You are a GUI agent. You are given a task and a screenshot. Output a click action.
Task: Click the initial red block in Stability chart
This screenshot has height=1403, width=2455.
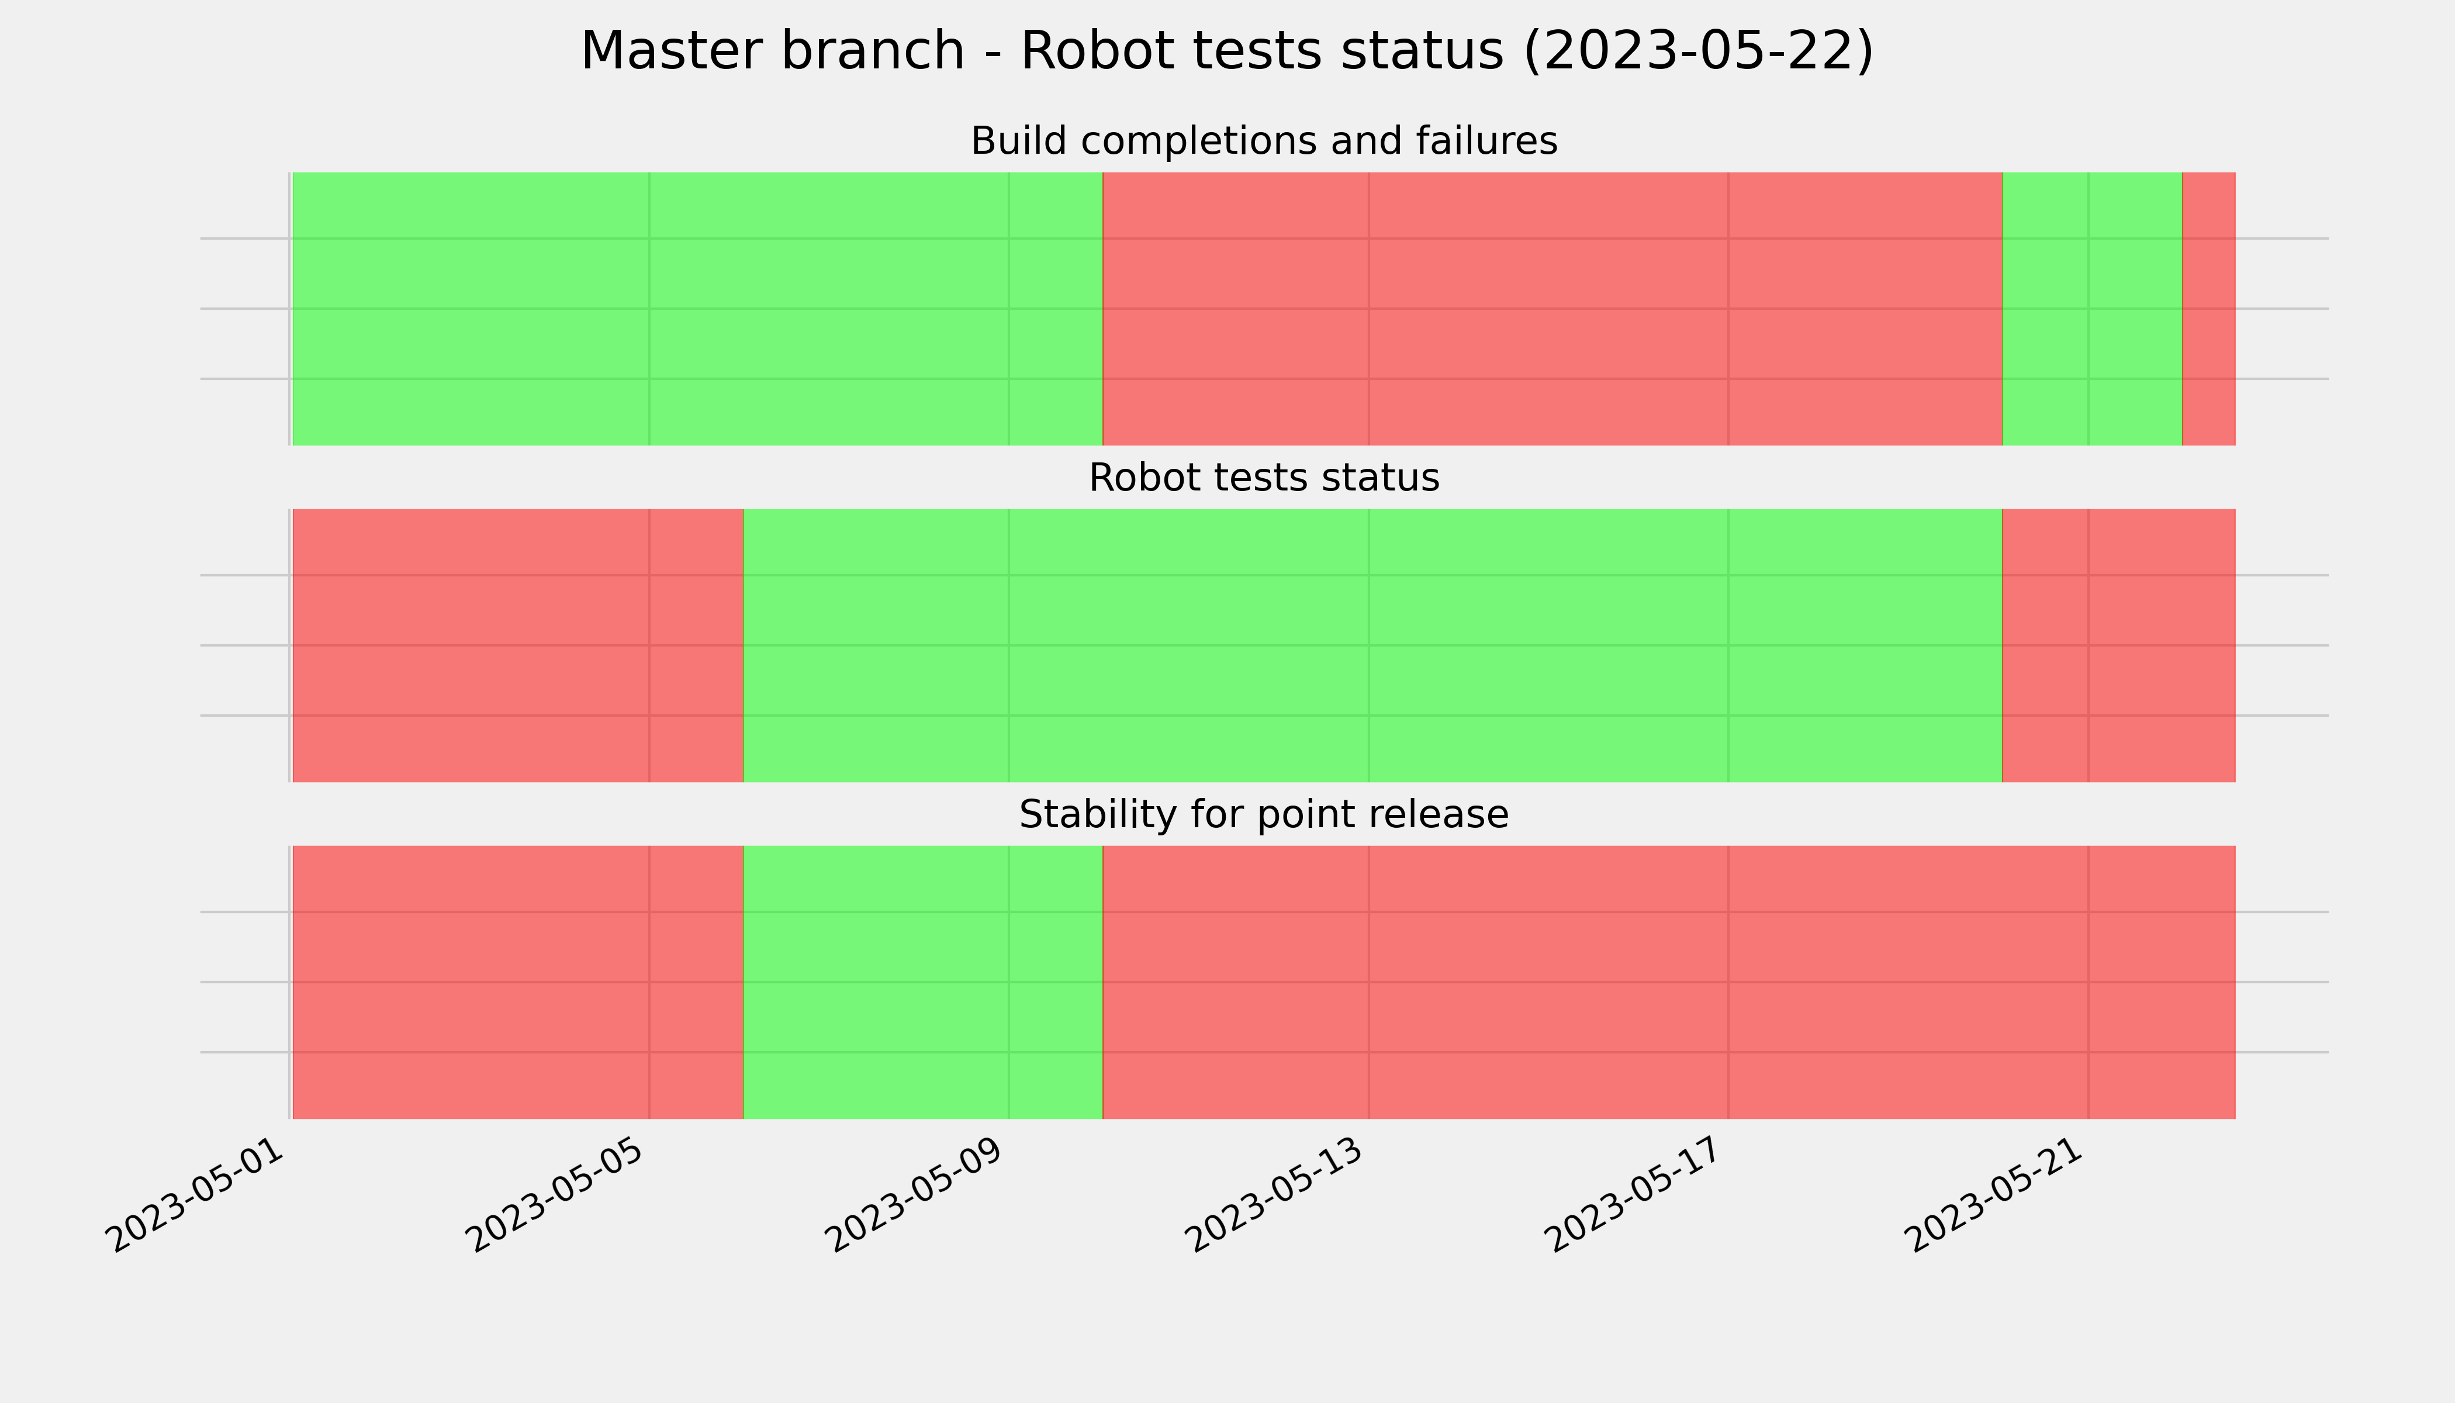517,982
